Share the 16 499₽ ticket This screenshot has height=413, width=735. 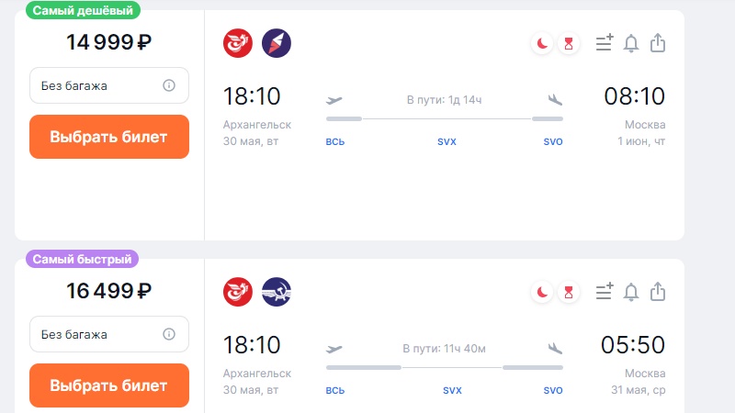tap(658, 291)
